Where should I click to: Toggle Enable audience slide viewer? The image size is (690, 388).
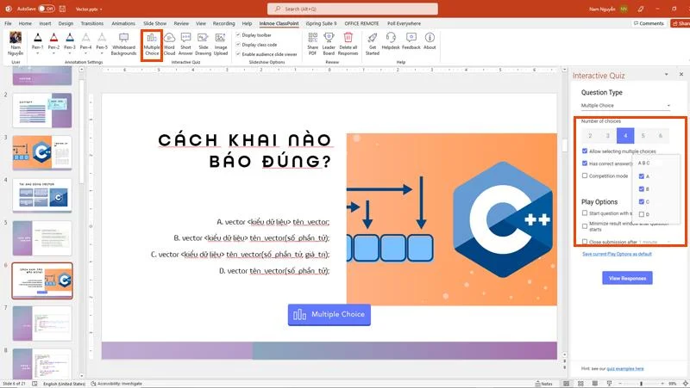(238, 54)
